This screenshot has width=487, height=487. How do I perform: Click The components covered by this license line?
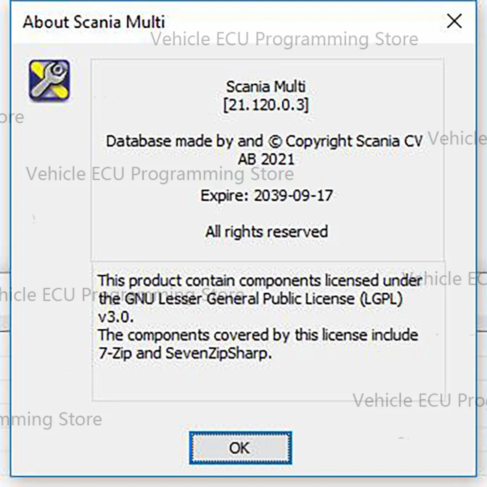[258, 335]
